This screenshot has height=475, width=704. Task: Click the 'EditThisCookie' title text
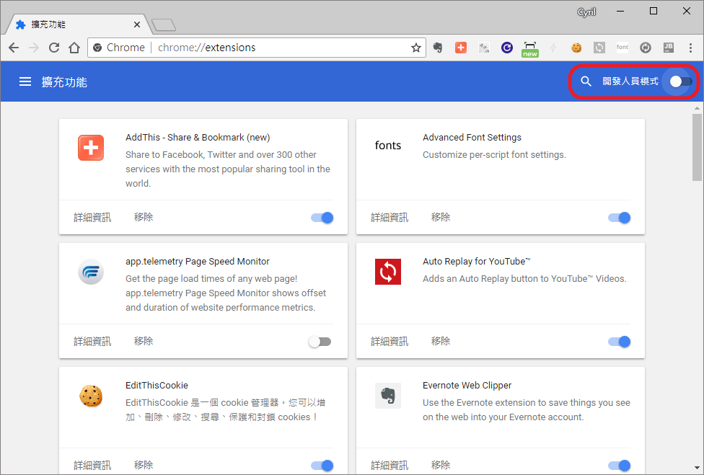(x=157, y=386)
